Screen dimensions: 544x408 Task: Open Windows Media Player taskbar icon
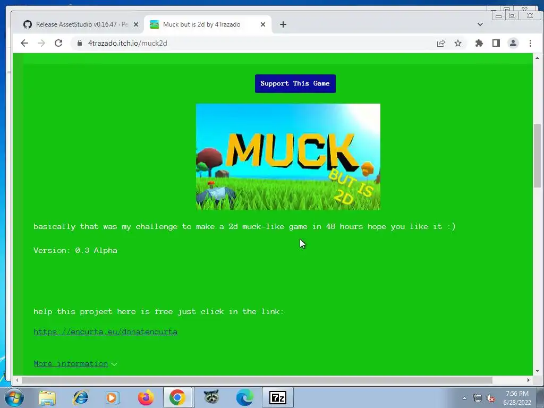pos(112,397)
